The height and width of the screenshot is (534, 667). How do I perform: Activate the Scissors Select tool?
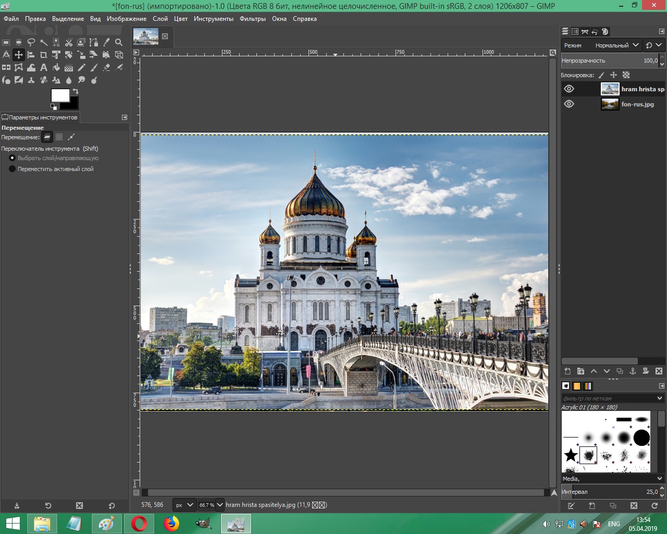pos(69,43)
